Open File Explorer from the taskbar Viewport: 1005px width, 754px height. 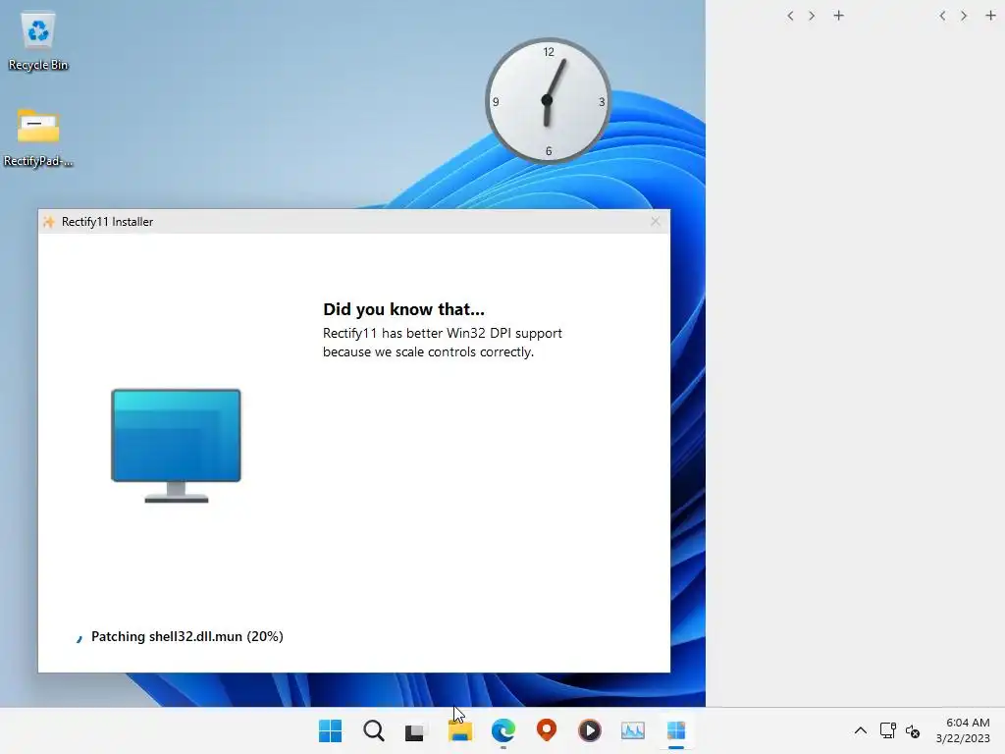coord(460,730)
